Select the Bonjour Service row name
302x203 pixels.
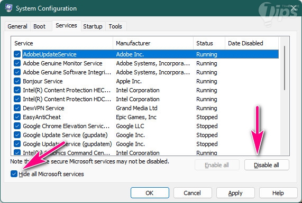pyautogui.click(x=43, y=81)
